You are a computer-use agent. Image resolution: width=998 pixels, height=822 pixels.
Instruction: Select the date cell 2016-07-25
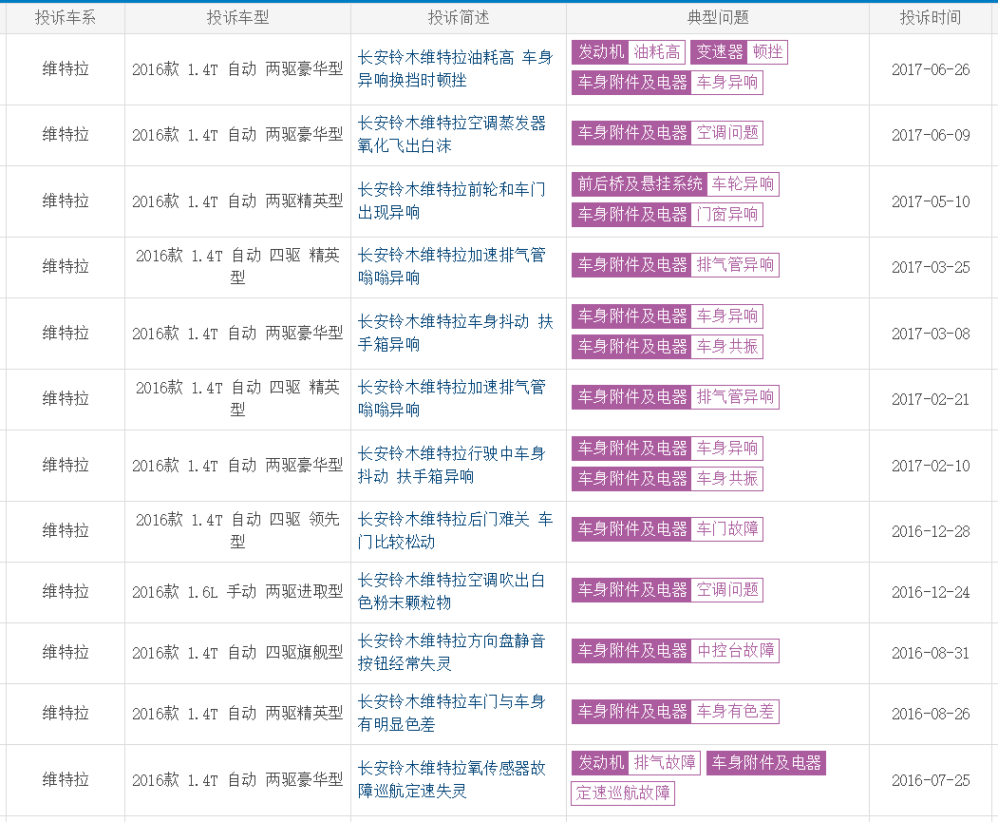[x=931, y=780]
